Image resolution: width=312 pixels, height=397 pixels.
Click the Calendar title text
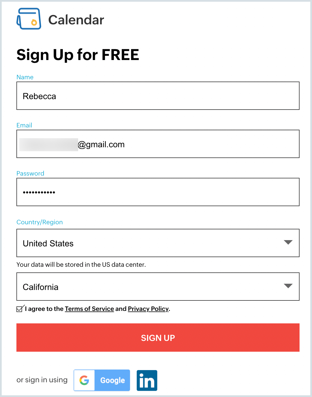click(76, 20)
